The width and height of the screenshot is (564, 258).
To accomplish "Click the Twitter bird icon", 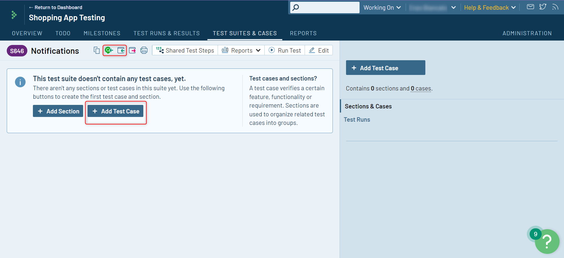I will click(x=543, y=7).
